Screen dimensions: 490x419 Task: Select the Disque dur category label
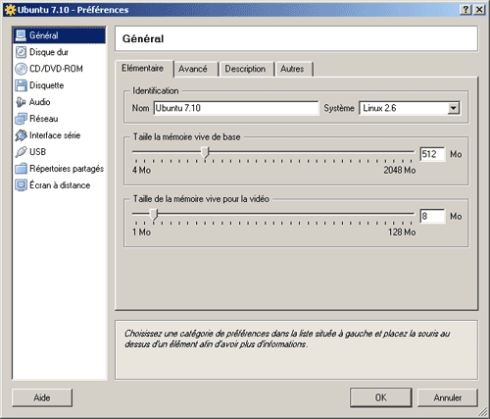pyautogui.click(x=49, y=52)
